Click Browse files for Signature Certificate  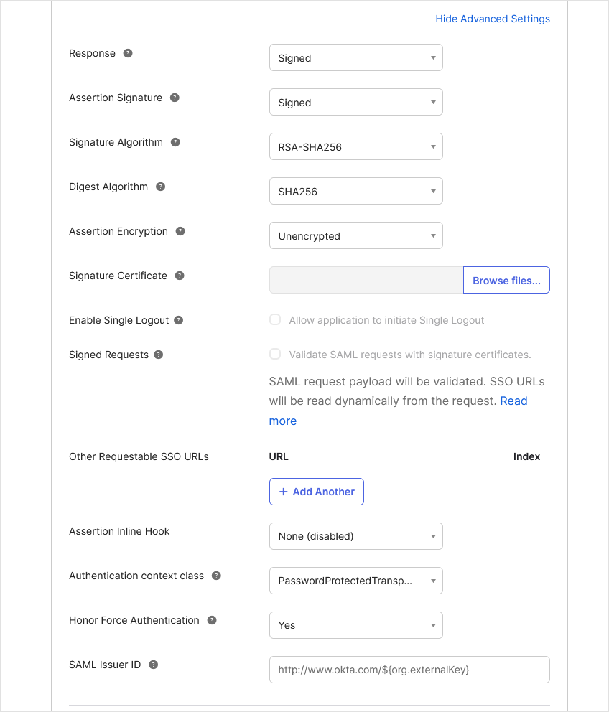pyautogui.click(x=506, y=280)
